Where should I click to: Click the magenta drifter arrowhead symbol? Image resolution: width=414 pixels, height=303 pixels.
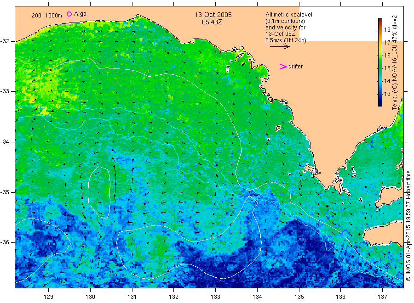[x=283, y=67]
